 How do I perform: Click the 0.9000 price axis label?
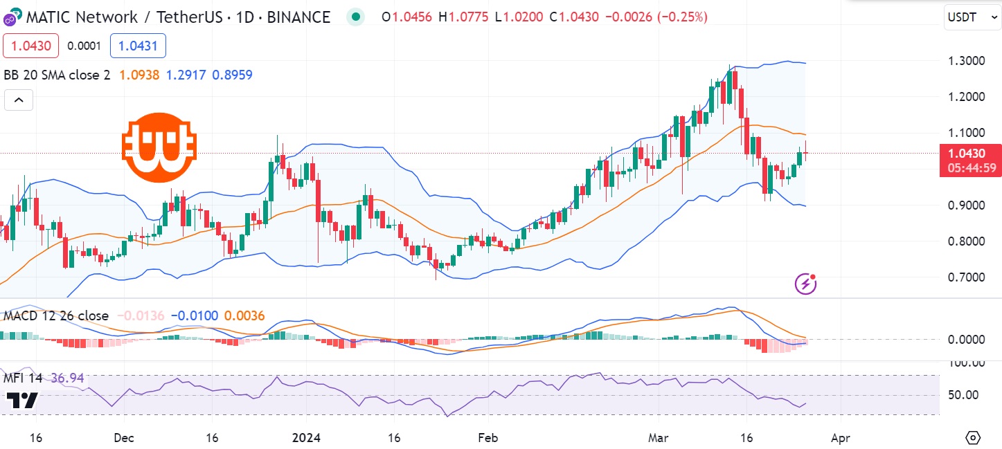pos(967,205)
